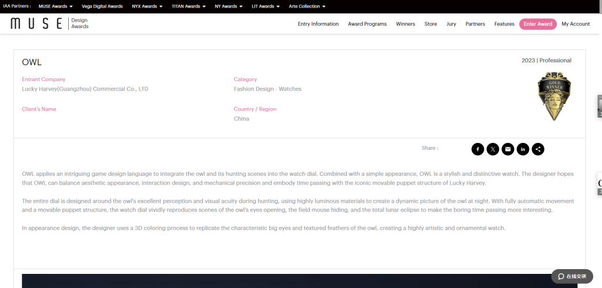Click the Country / Region label
This screenshot has width=602, height=288.
pyautogui.click(x=255, y=109)
